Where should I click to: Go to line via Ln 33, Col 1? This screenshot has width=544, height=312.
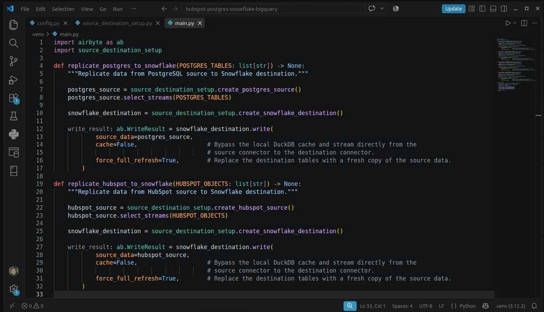[x=372, y=306]
